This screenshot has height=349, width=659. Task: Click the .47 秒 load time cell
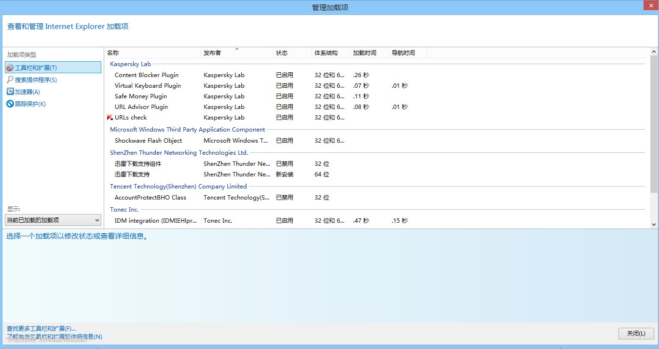pos(361,220)
